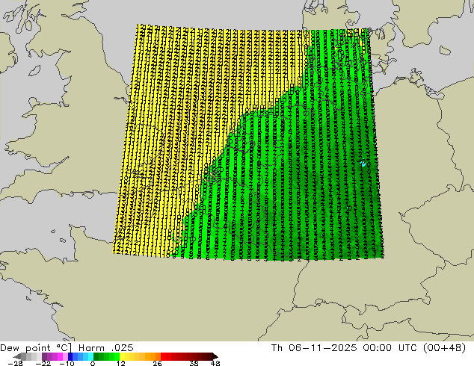Click the 'Th 06-11-2025 00:00 UTC (00+48)' timestamp

369,348
